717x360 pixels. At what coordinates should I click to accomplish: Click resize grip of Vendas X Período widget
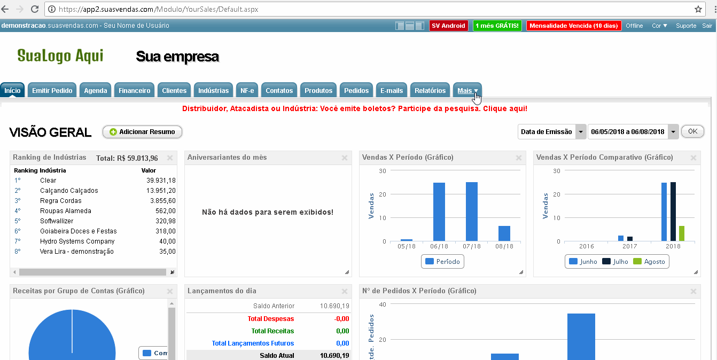pyautogui.click(x=521, y=272)
